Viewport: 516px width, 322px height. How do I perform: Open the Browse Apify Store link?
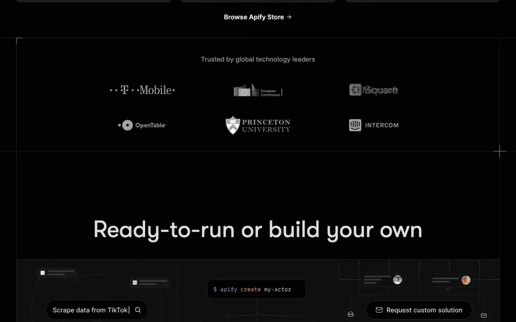coord(257,17)
